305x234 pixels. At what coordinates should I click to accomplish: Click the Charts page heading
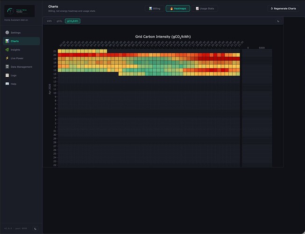[53, 7]
